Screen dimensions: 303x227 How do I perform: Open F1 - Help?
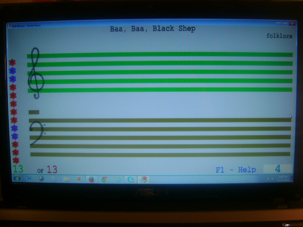(x=236, y=170)
